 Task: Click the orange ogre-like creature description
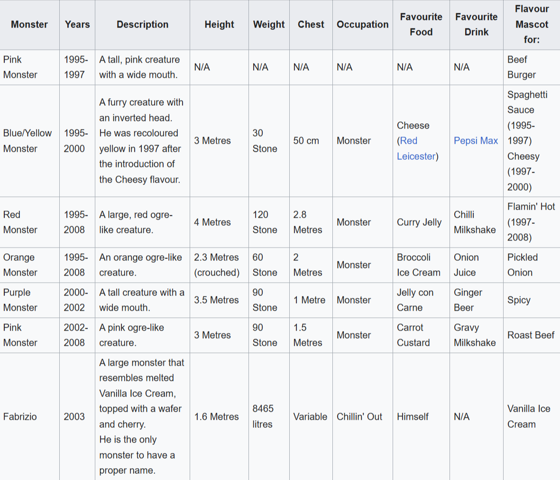point(143,265)
